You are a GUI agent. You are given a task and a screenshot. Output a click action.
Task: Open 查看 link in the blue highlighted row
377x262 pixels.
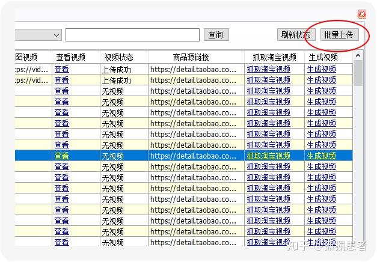(61, 156)
